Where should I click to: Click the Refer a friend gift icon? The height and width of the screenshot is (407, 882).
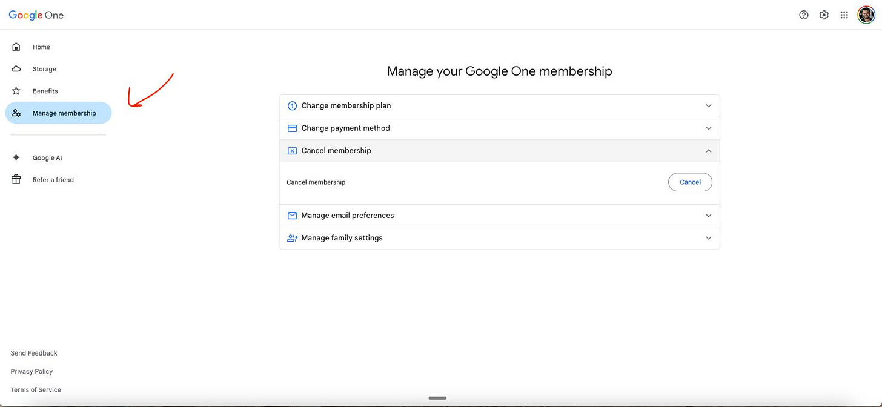pyautogui.click(x=16, y=180)
